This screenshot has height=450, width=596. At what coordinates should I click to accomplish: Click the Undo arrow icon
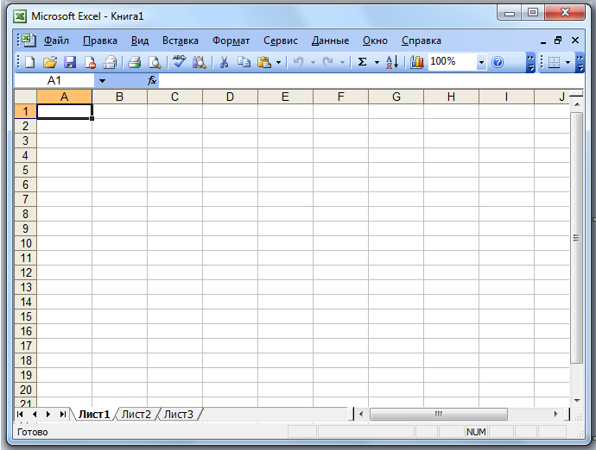click(x=299, y=62)
